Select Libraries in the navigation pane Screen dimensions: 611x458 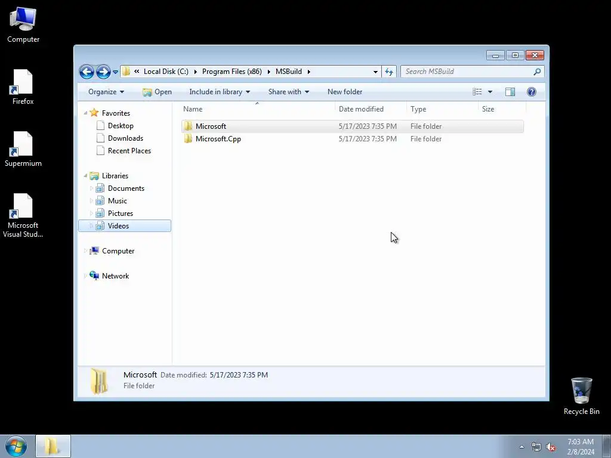115,176
